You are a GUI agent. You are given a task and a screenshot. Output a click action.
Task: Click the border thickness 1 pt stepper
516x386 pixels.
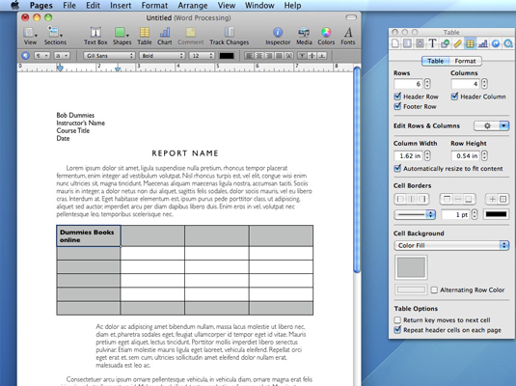pyautogui.click(x=475, y=214)
